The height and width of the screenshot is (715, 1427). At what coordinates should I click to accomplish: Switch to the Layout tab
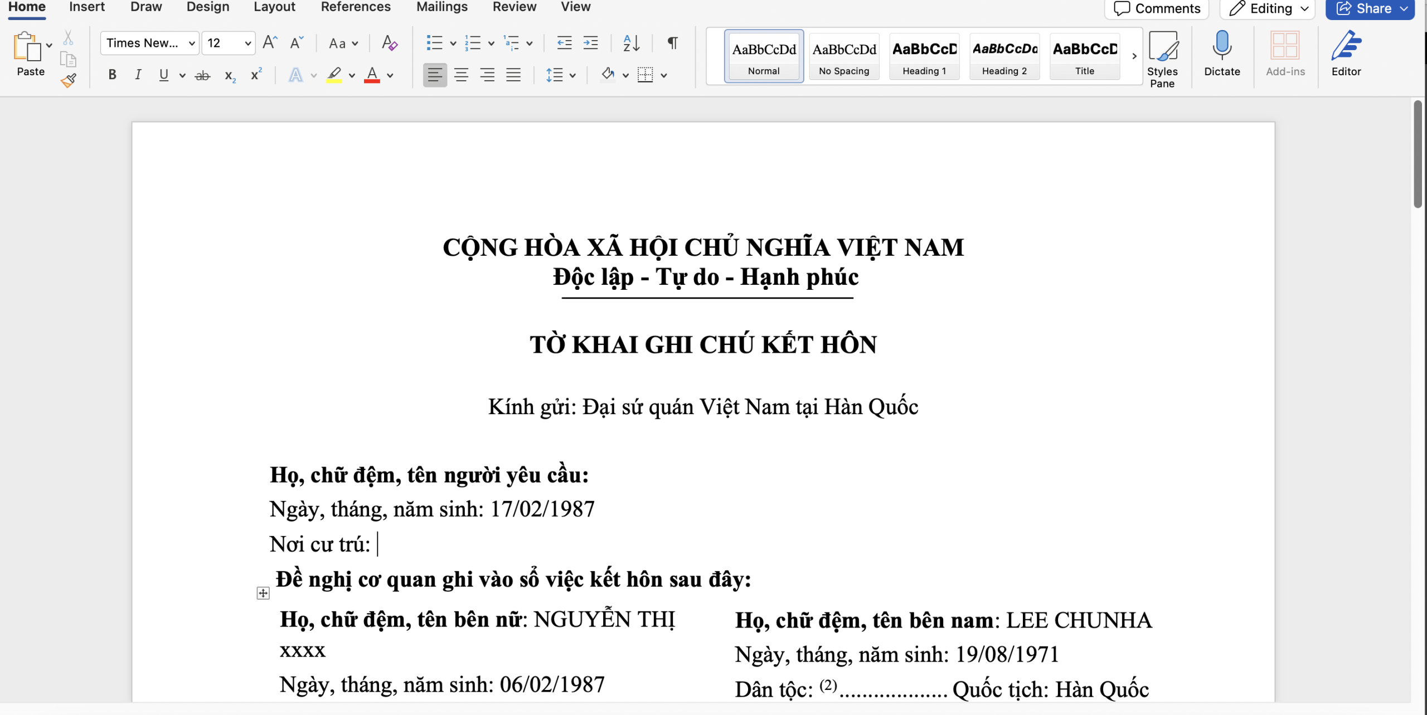click(x=274, y=7)
